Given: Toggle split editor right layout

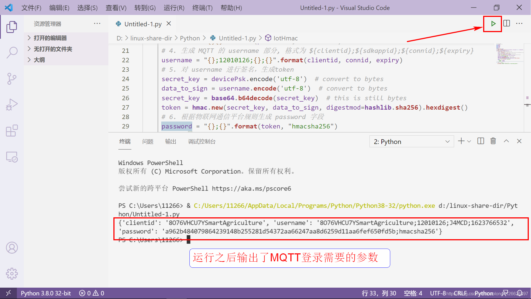Looking at the screenshot, I should point(507,24).
